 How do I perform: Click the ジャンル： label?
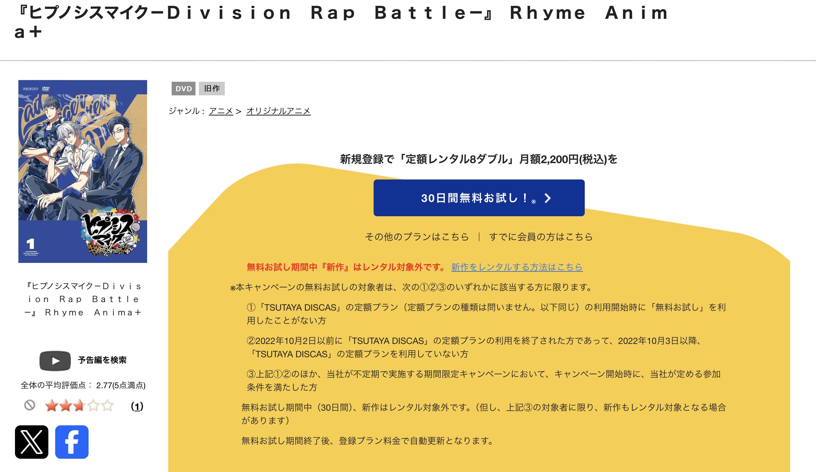coord(187,111)
